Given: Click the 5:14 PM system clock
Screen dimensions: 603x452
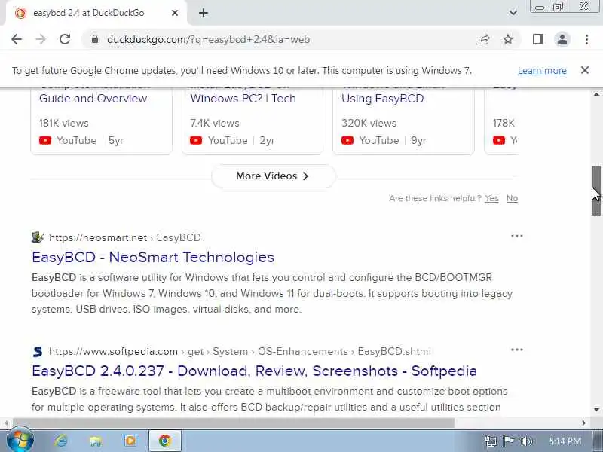Looking at the screenshot, I should (x=565, y=441).
